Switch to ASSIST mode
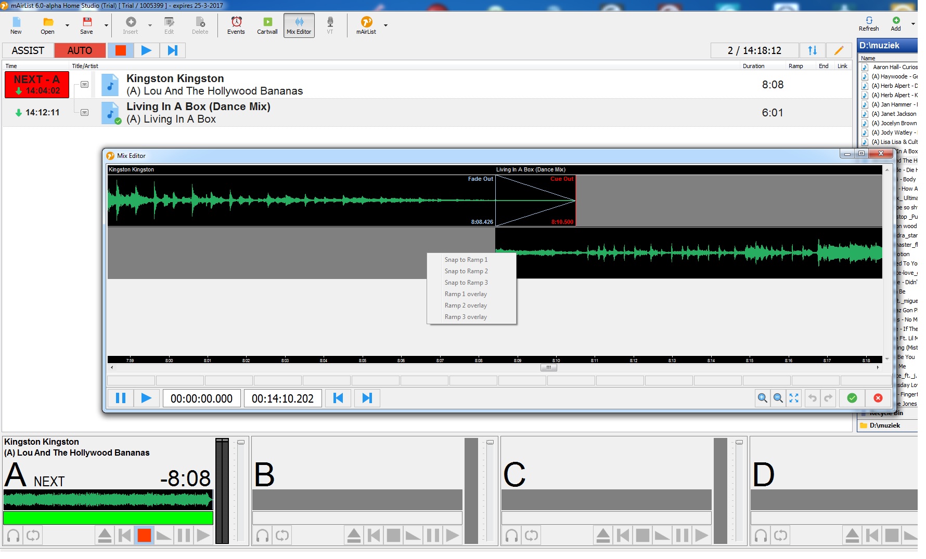 [x=28, y=50]
